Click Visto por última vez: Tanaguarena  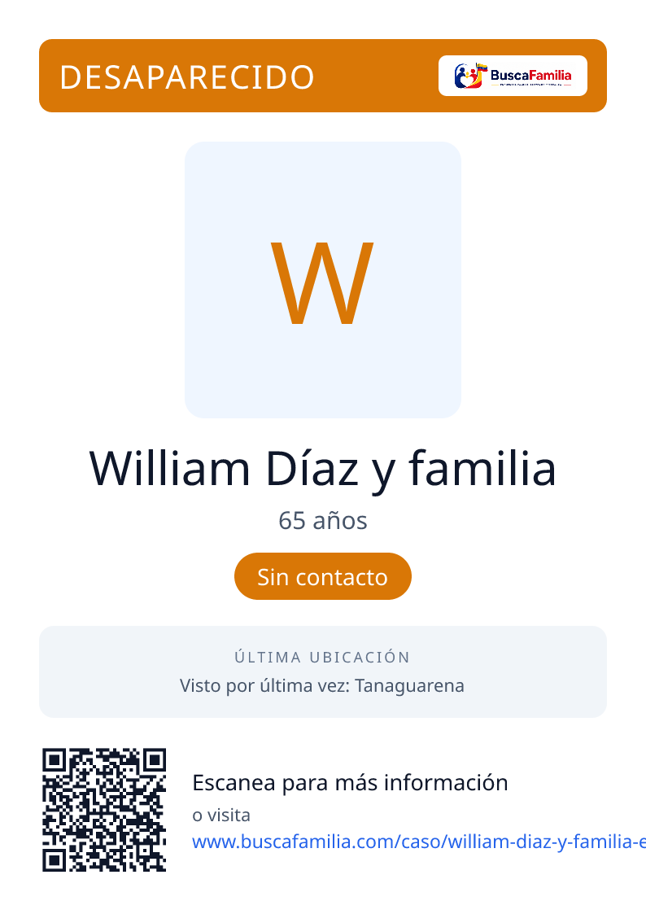(322, 685)
